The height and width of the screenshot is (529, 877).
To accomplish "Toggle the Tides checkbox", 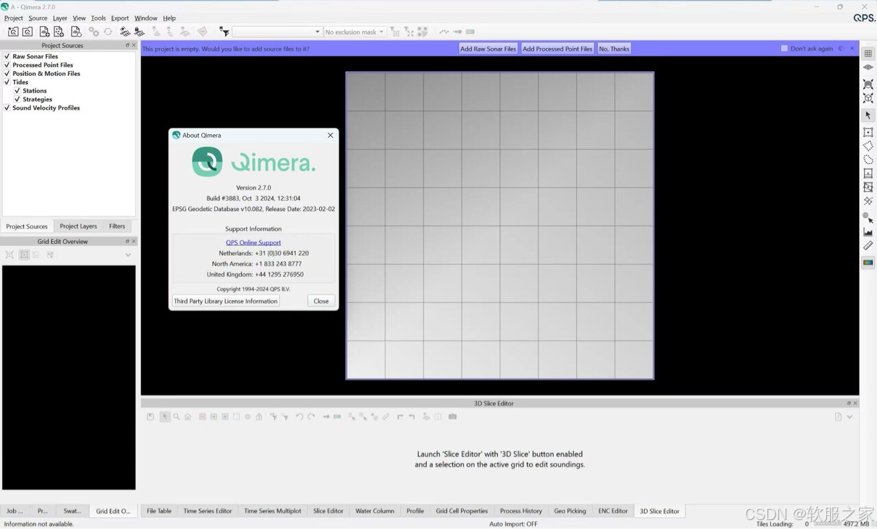I will click(7, 82).
